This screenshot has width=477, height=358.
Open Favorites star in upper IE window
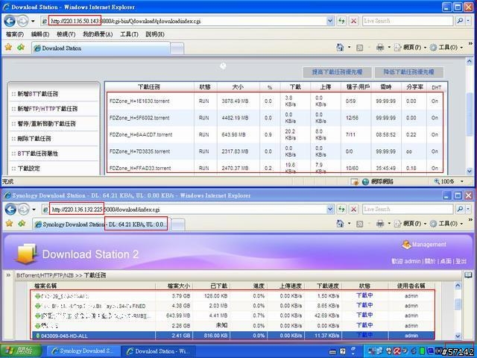[x=8, y=47]
